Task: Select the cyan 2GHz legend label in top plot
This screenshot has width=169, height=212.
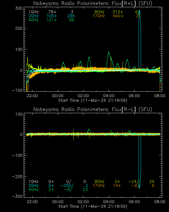Action: click(x=33, y=16)
